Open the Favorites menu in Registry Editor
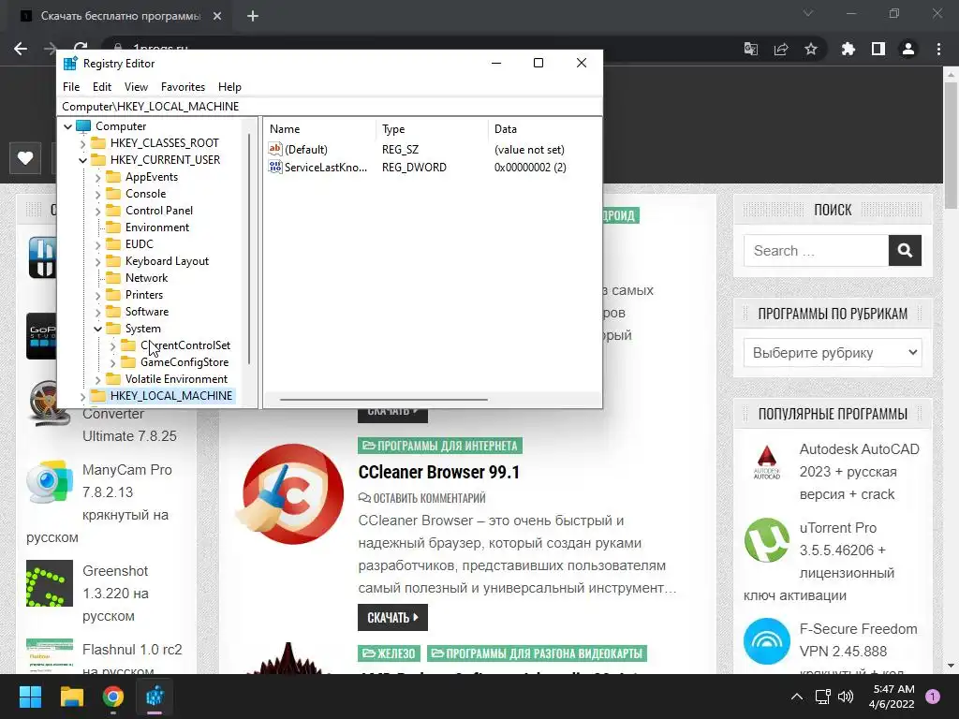The height and width of the screenshot is (719, 959). (x=183, y=87)
